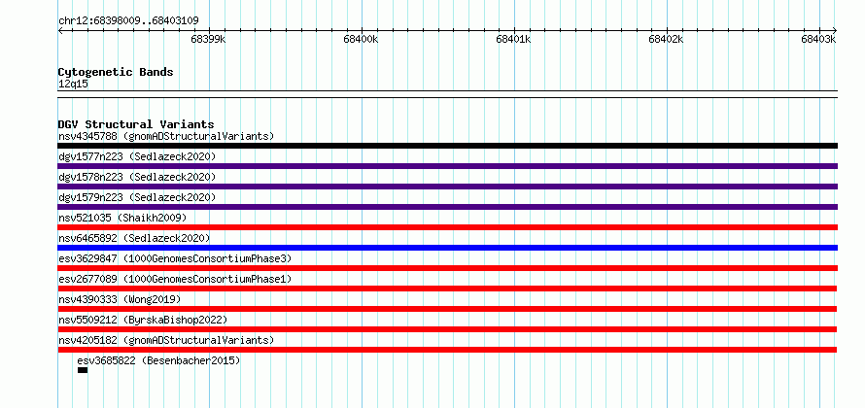This screenshot has height=408, width=865.
Task: Select the black nsv4345788 variant bar
Action: point(448,146)
